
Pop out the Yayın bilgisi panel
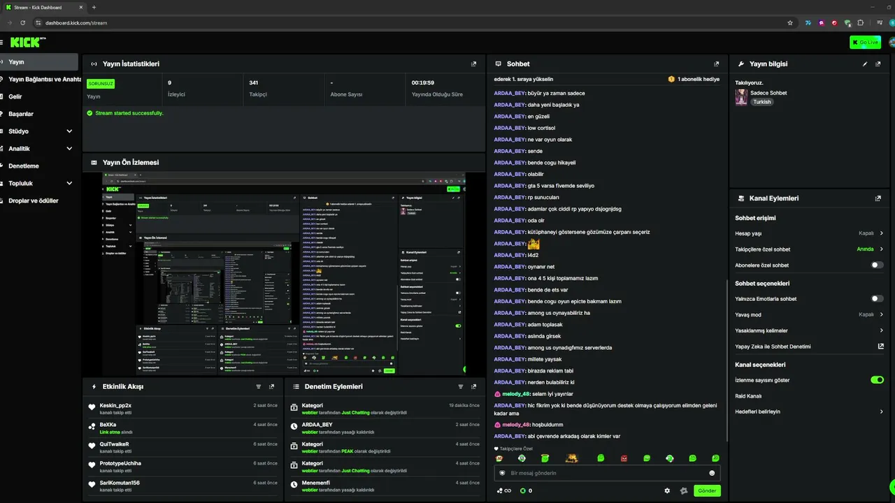click(878, 64)
